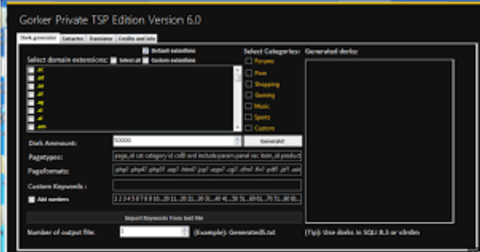Screen dimensions: 480x252
Task: Tick the Forums category checkbox
Action: 249,61
